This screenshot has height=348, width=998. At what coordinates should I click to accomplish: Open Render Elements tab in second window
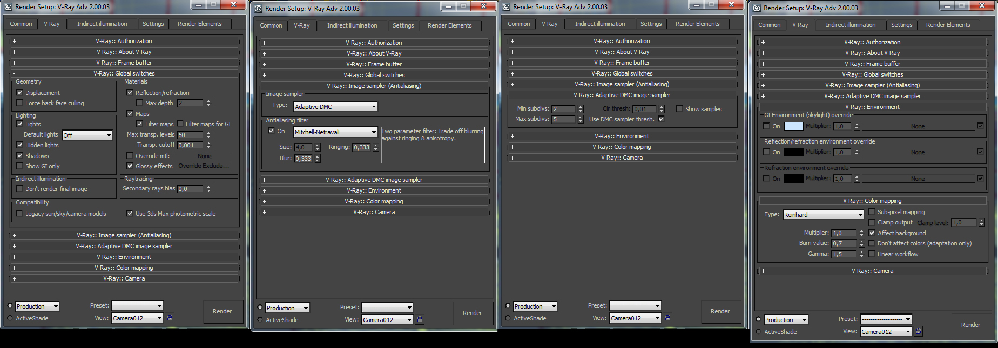click(x=449, y=25)
